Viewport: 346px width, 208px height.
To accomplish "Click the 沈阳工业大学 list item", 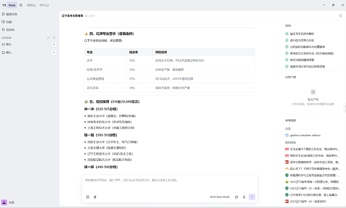I will (112, 142).
